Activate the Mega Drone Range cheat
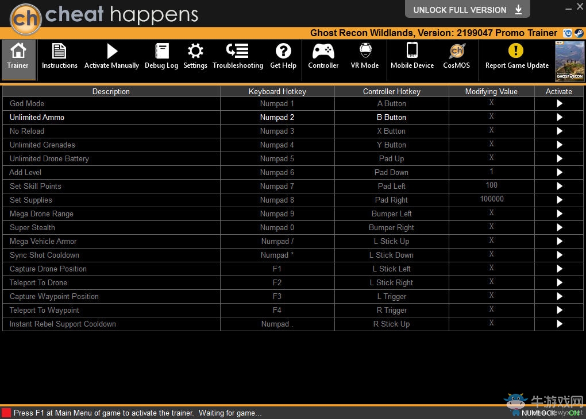 [x=559, y=214]
